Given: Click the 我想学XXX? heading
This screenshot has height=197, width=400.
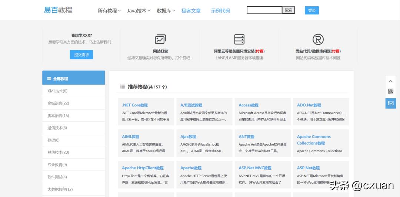Looking at the screenshot, I should [x=81, y=35].
